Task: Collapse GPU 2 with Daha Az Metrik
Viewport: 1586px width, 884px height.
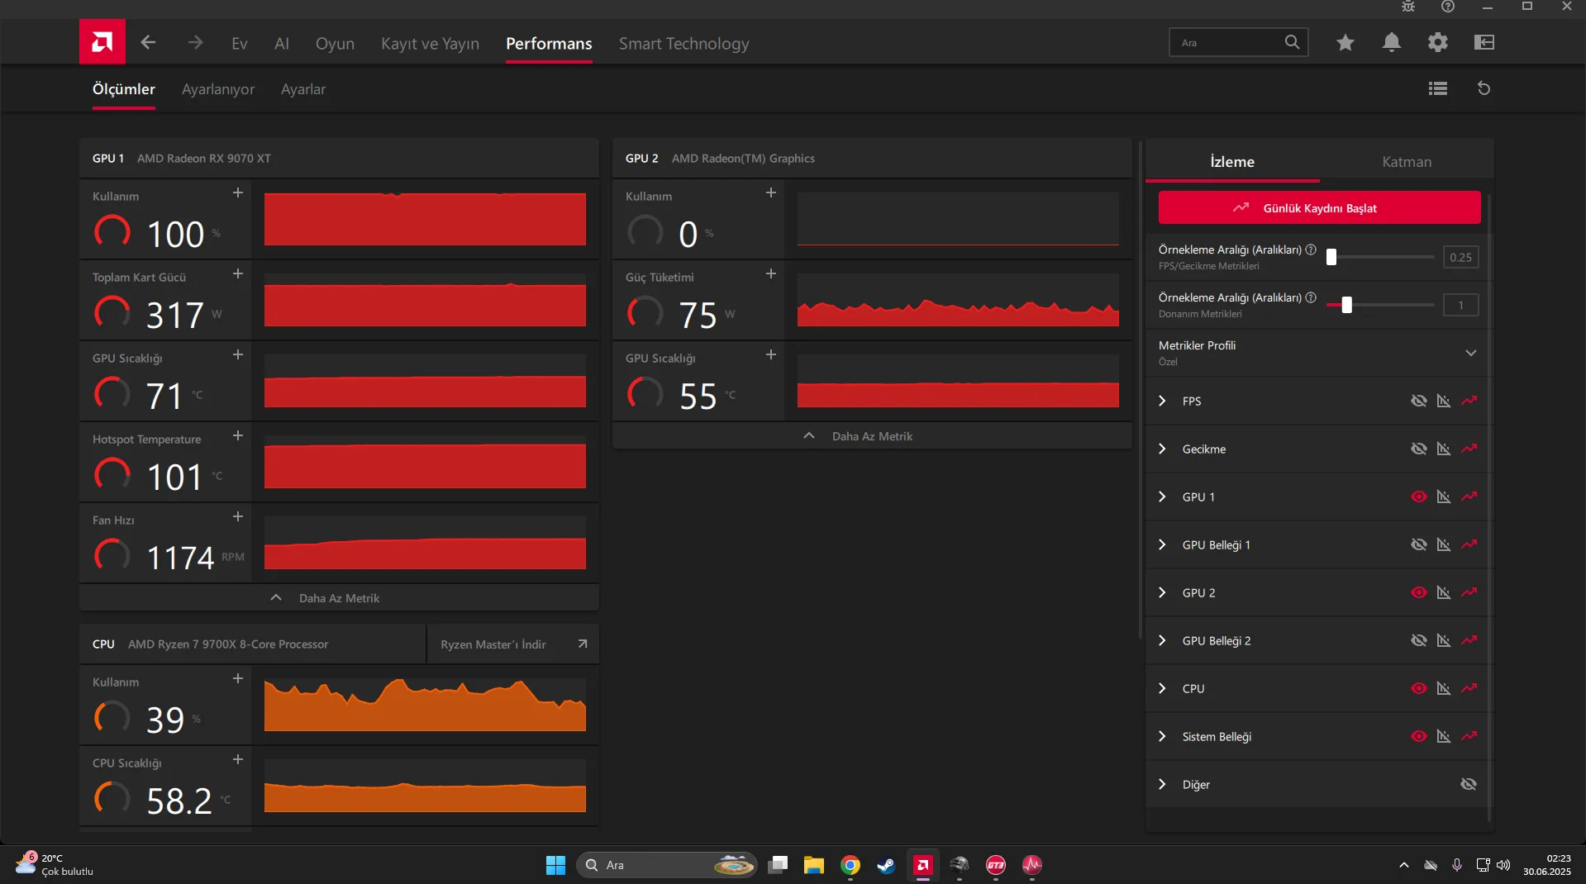Action: pos(871,436)
